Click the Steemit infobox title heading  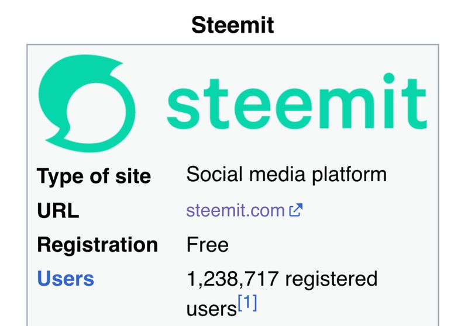coord(233,26)
